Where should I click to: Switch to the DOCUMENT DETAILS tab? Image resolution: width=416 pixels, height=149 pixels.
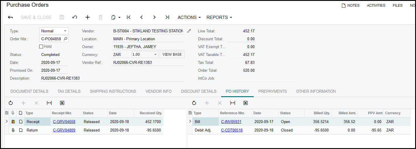[x=29, y=91]
